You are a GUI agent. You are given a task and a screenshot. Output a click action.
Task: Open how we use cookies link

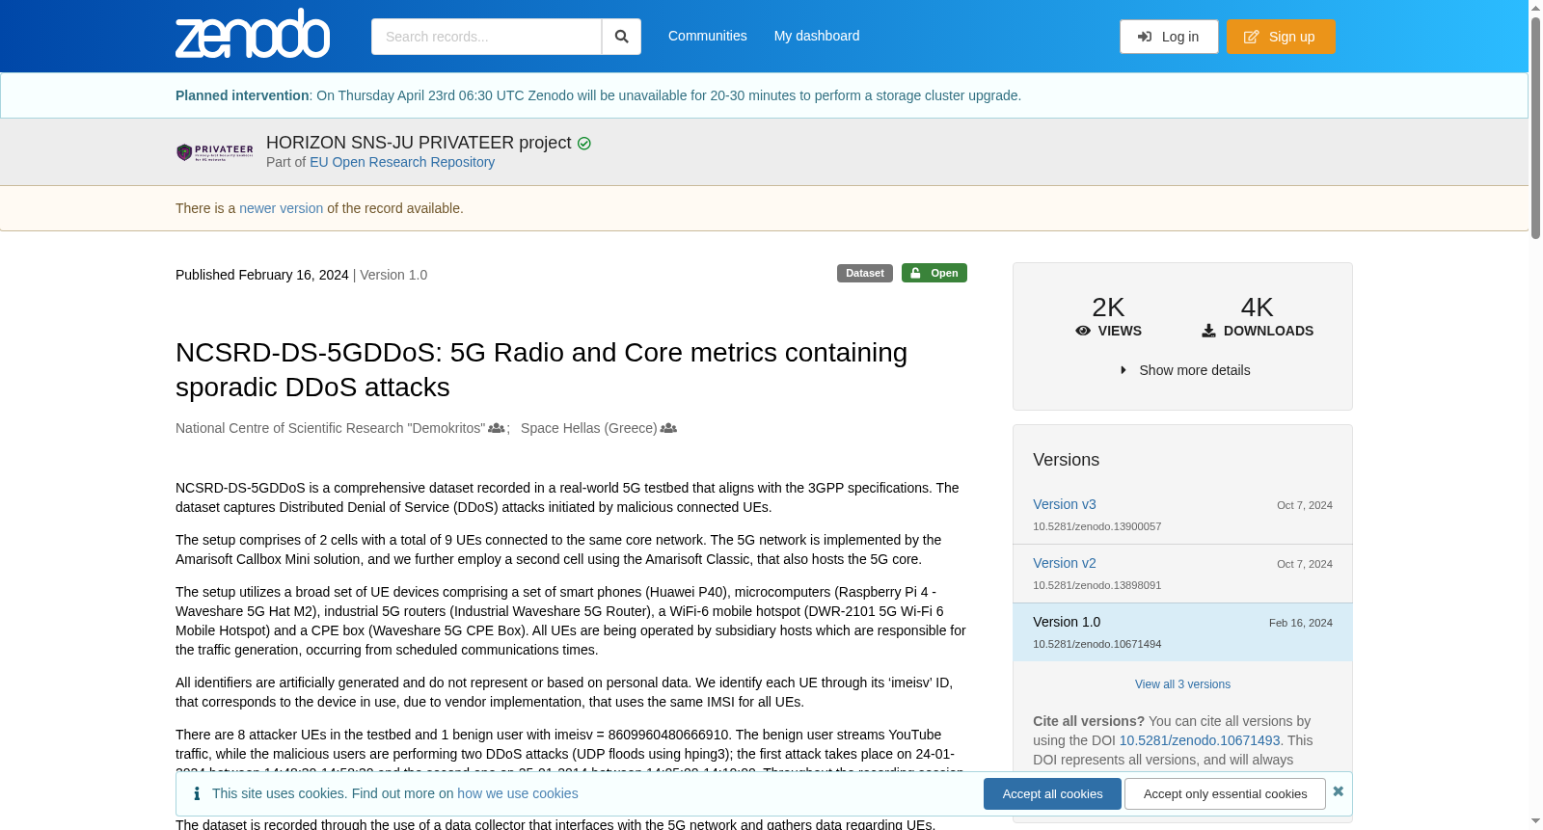tap(518, 793)
